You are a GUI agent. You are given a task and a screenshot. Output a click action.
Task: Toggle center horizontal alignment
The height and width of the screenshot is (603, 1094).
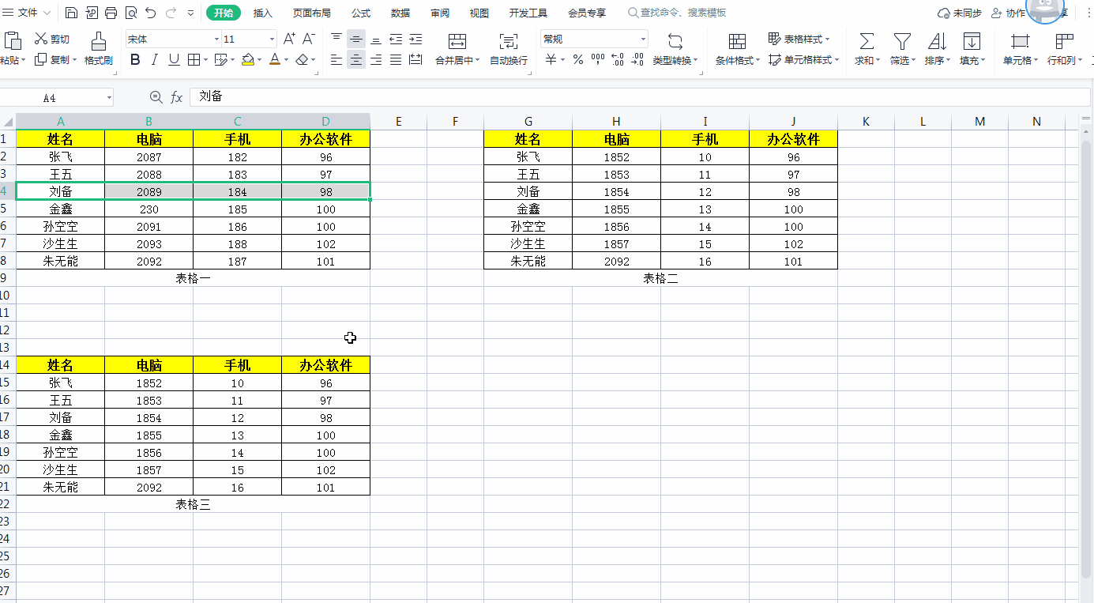pyautogui.click(x=356, y=59)
